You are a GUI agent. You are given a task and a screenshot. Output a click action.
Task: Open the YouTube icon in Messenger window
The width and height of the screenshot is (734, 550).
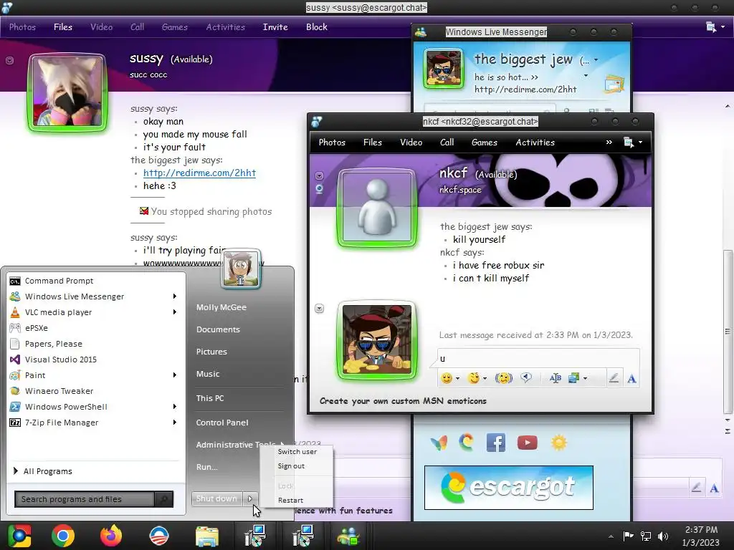point(527,443)
